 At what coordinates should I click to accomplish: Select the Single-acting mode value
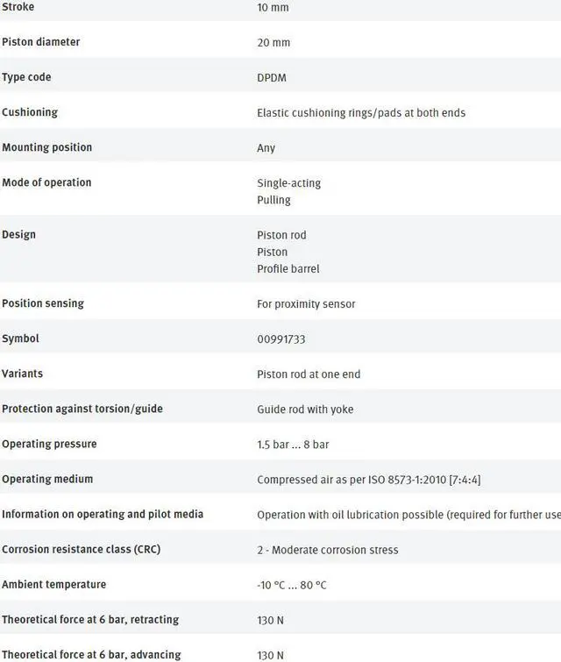click(x=289, y=183)
